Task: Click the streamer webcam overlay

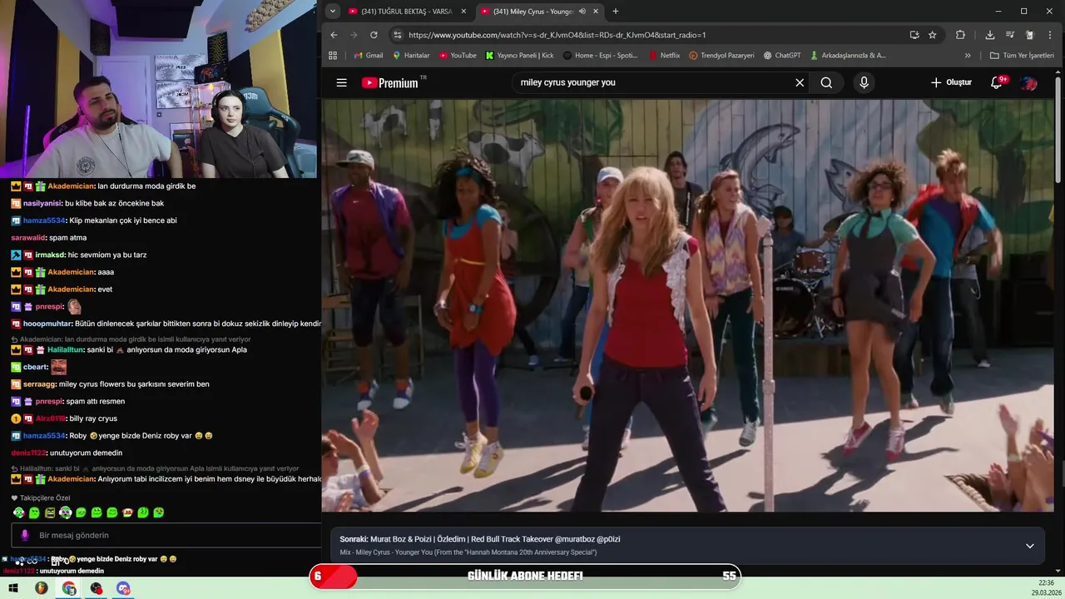Action: (158, 89)
